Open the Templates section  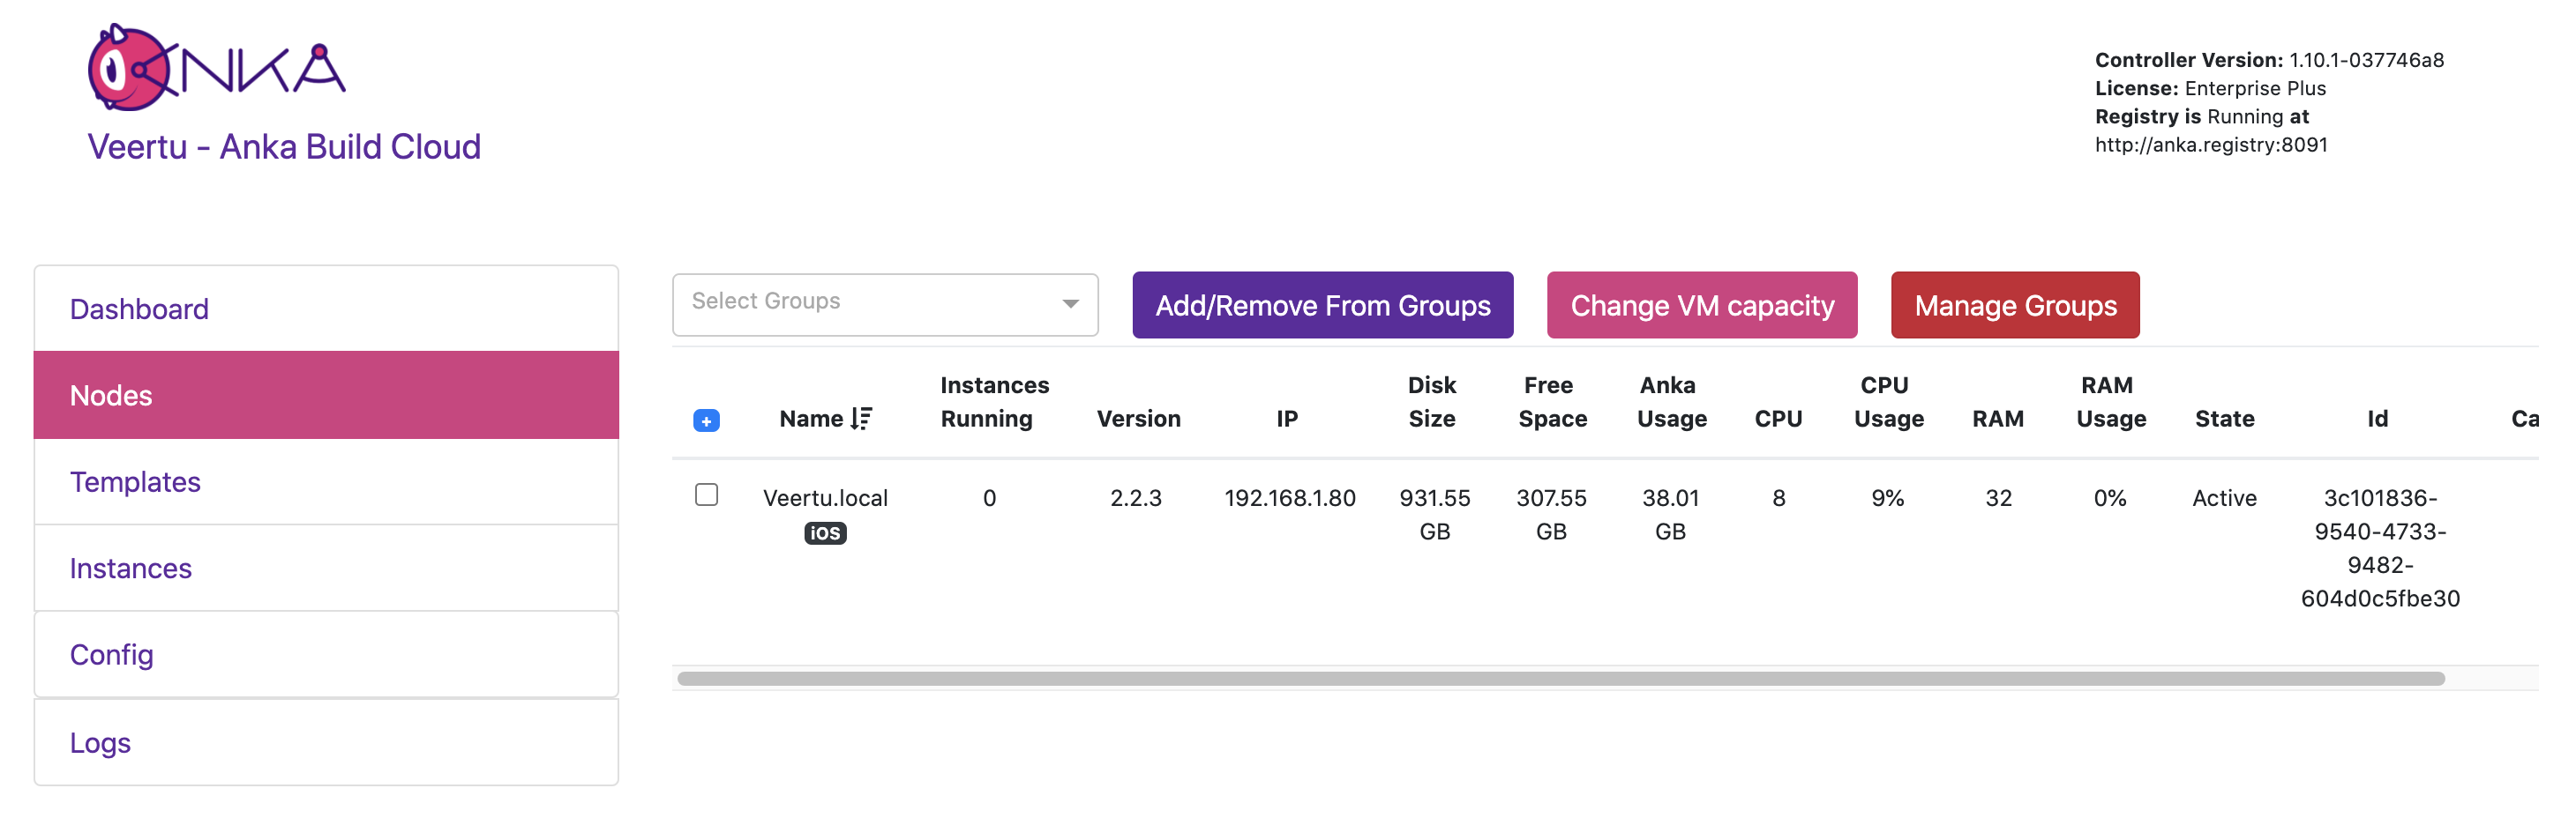click(x=135, y=481)
